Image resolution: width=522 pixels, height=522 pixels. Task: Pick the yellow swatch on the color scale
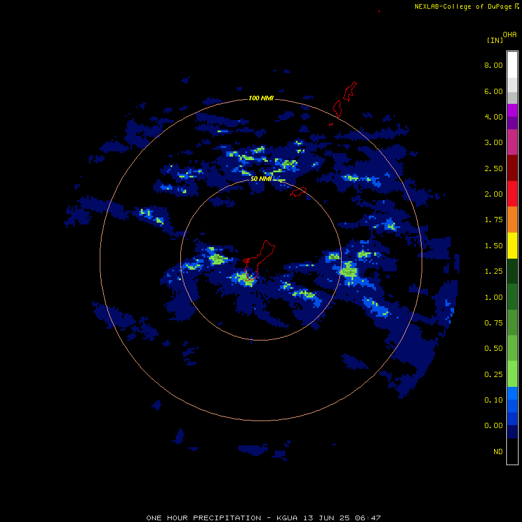(x=512, y=246)
